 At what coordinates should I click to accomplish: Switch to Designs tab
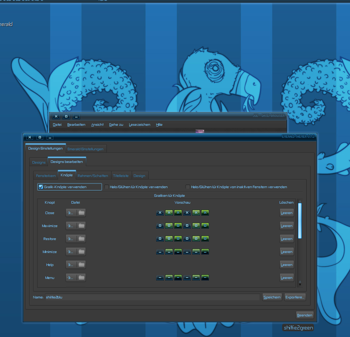point(39,162)
